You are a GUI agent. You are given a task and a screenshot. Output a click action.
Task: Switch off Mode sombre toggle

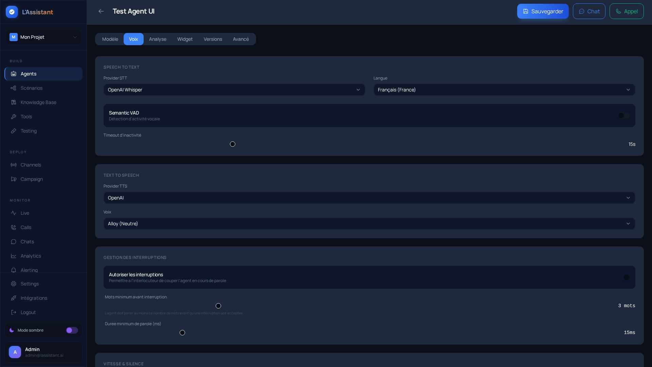pos(72,330)
